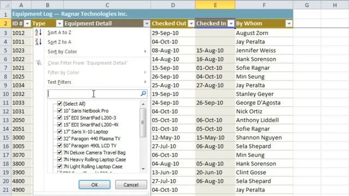Click the filter list scroll-up arrow
The width and height of the screenshot is (349, 196).
pyautogui.click(x=143, y=104)
